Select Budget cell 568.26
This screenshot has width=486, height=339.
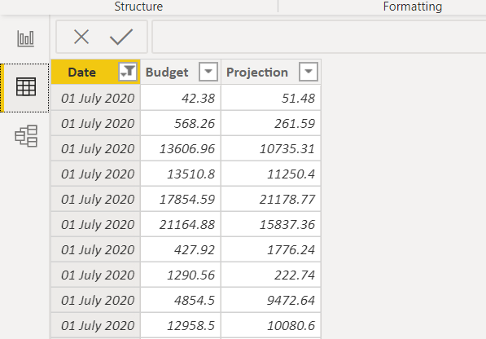coord(181,123)
